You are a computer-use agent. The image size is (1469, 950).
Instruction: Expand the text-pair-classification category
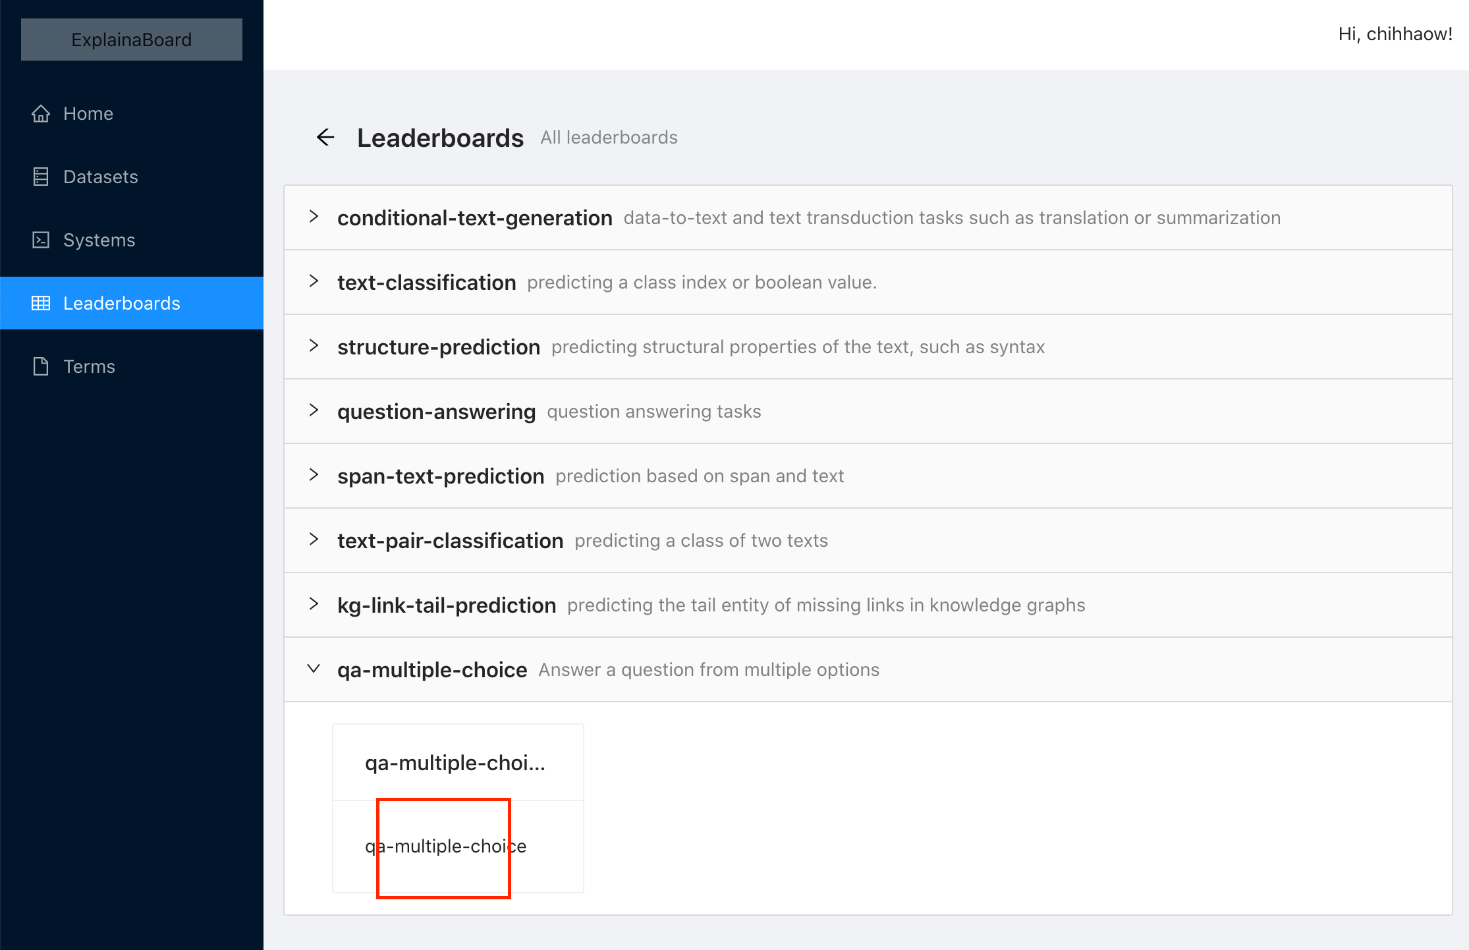[314, 540]
